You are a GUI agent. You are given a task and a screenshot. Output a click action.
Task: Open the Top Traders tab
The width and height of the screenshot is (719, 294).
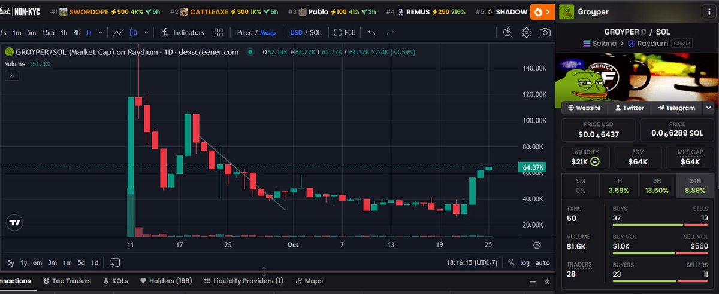(67, 281)
